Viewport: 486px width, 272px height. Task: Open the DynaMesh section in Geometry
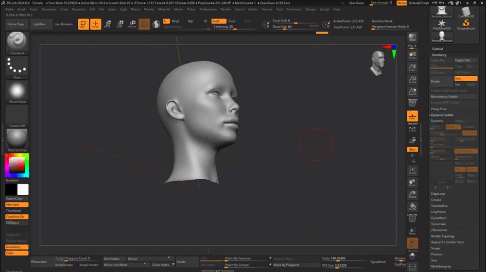pos(439,218)
